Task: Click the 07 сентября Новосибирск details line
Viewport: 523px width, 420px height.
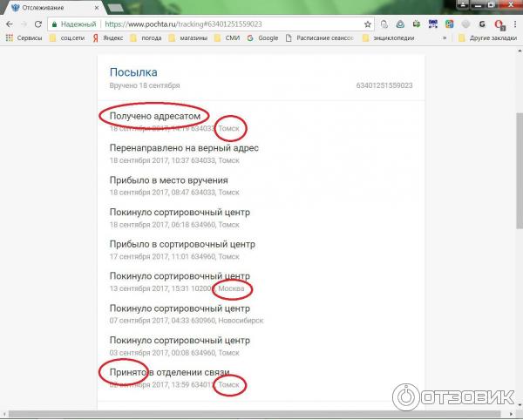Action: (187, 321)
